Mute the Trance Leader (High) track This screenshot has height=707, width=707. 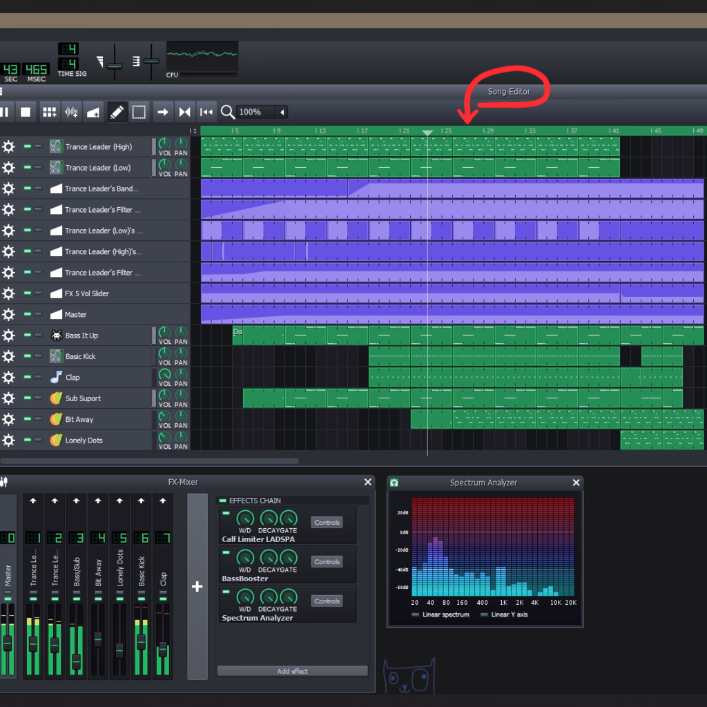tap(28, 147)
